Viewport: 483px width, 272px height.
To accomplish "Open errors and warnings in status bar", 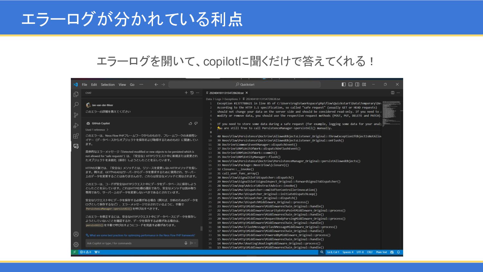I will 86,252.
